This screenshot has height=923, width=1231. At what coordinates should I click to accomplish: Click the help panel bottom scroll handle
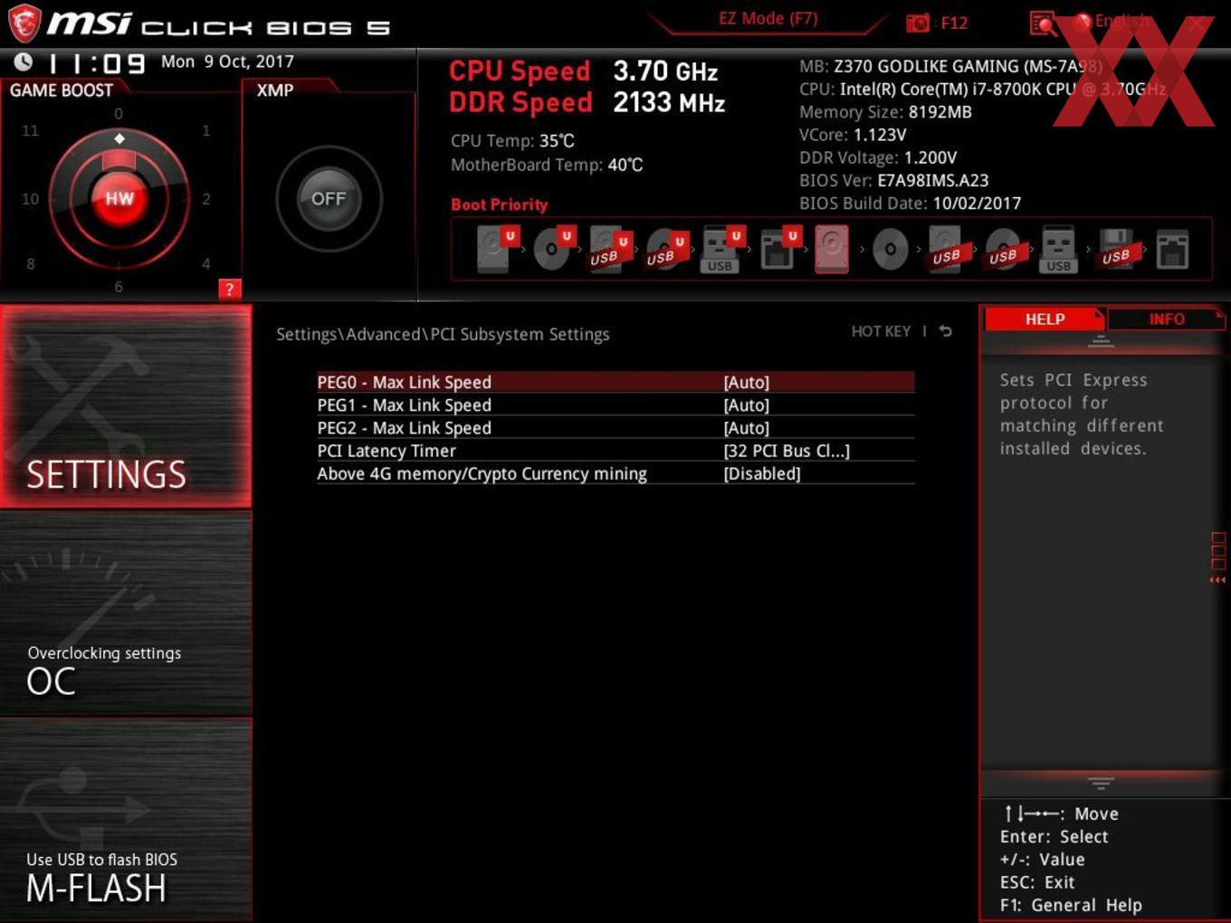coord(1101,783)
